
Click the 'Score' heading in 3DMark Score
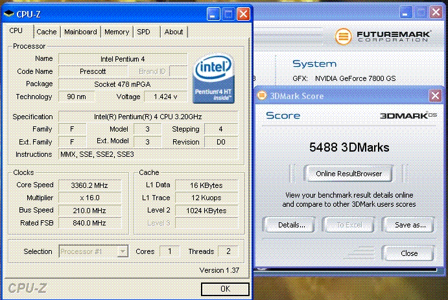[x=283, y=115]
